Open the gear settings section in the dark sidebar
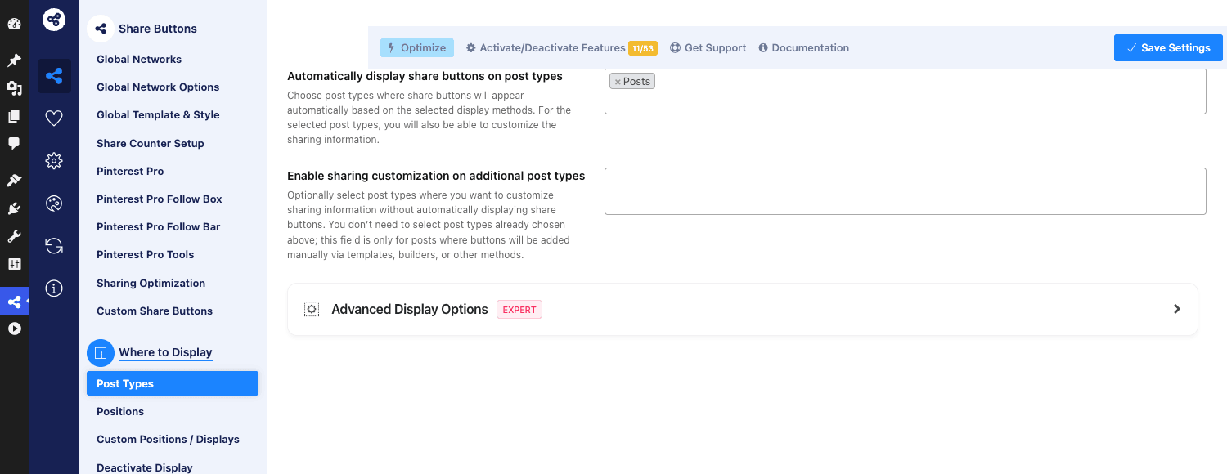 tap(54, 161)
